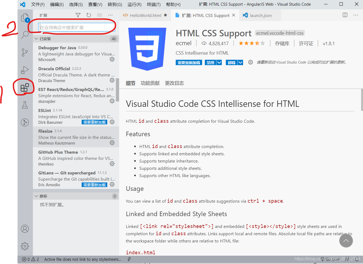Clear extensions search results icon
Viewport: 363px width, 264px height.
coord(99,15)
